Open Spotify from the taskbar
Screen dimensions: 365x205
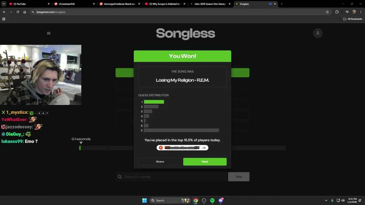click(212, 200)
